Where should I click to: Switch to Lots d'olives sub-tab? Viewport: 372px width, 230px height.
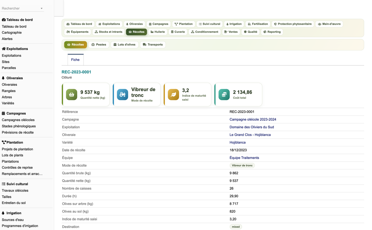pyautogui.click(x=124, y=45)
